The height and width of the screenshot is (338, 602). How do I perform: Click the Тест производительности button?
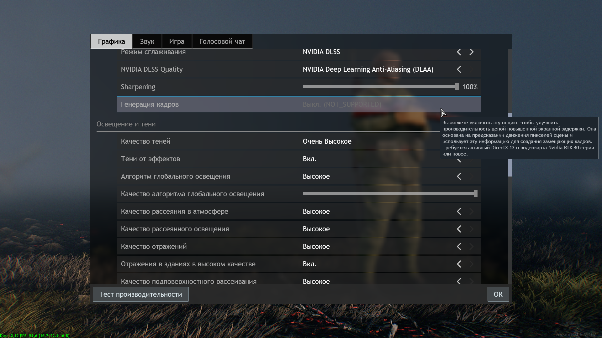(140, 294)
